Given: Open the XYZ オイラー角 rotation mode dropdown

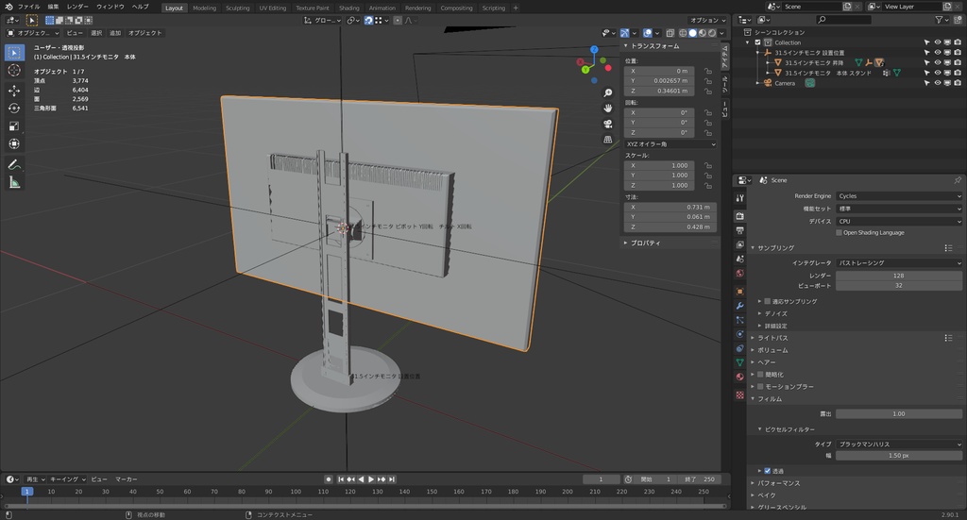Looking at the screenshot, I should (670, 144).
